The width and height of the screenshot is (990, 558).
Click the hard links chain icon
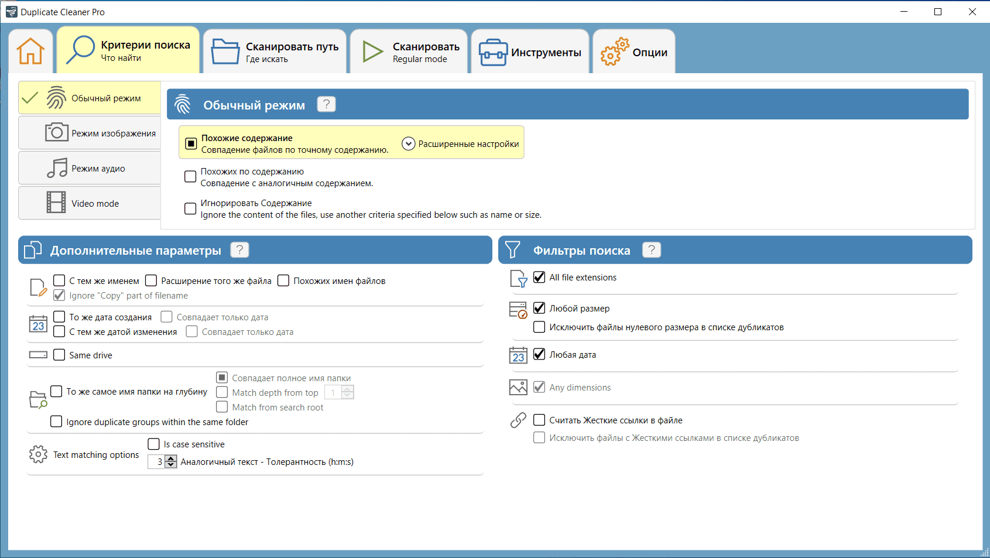pyautogui.click(x=519, y=420)
